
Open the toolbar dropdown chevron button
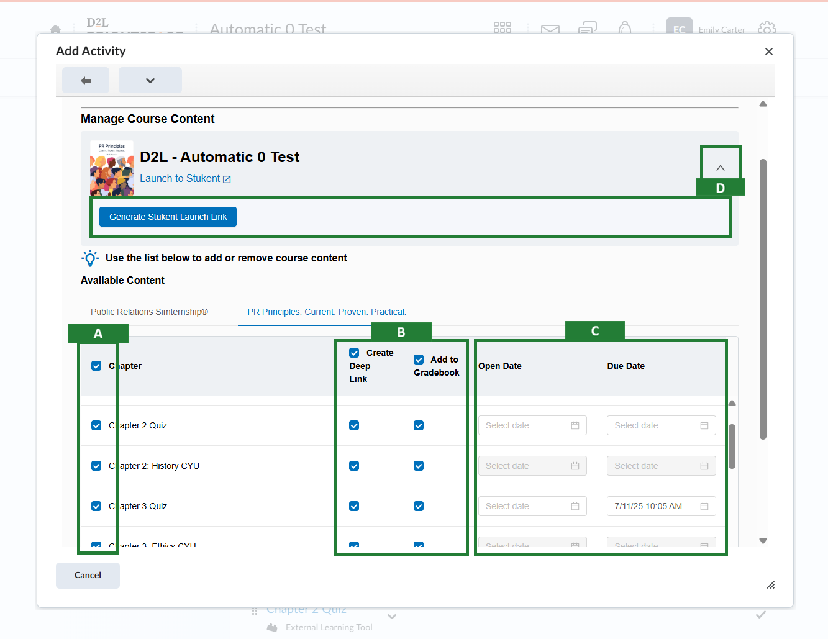click(x=150, y=81)
